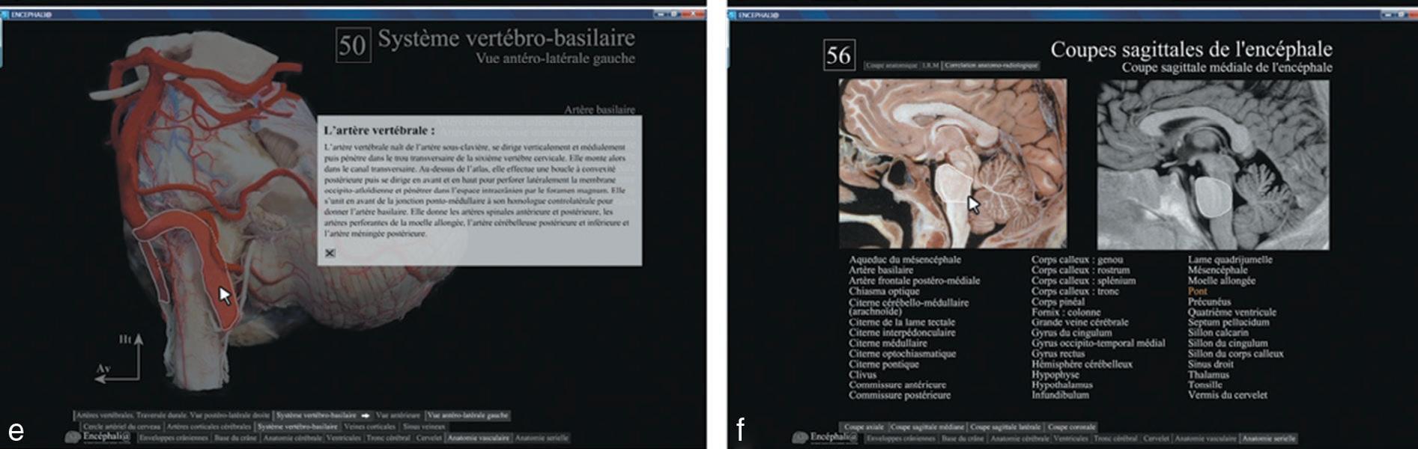Image resolution: width=1418 pixels, height=449 pixels.
Task: Open the Coupe sagittale médiane tab
Action: click(927, 427)
